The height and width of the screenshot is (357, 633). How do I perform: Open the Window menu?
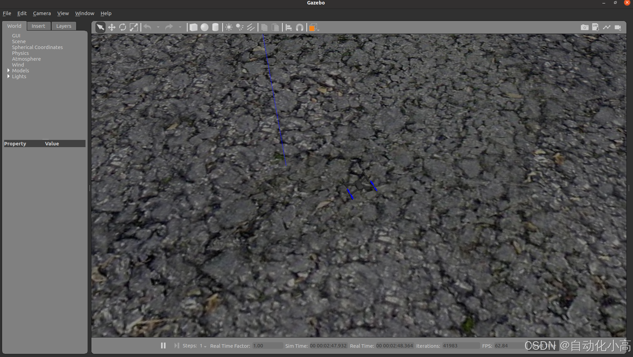(x=84, y=13)
